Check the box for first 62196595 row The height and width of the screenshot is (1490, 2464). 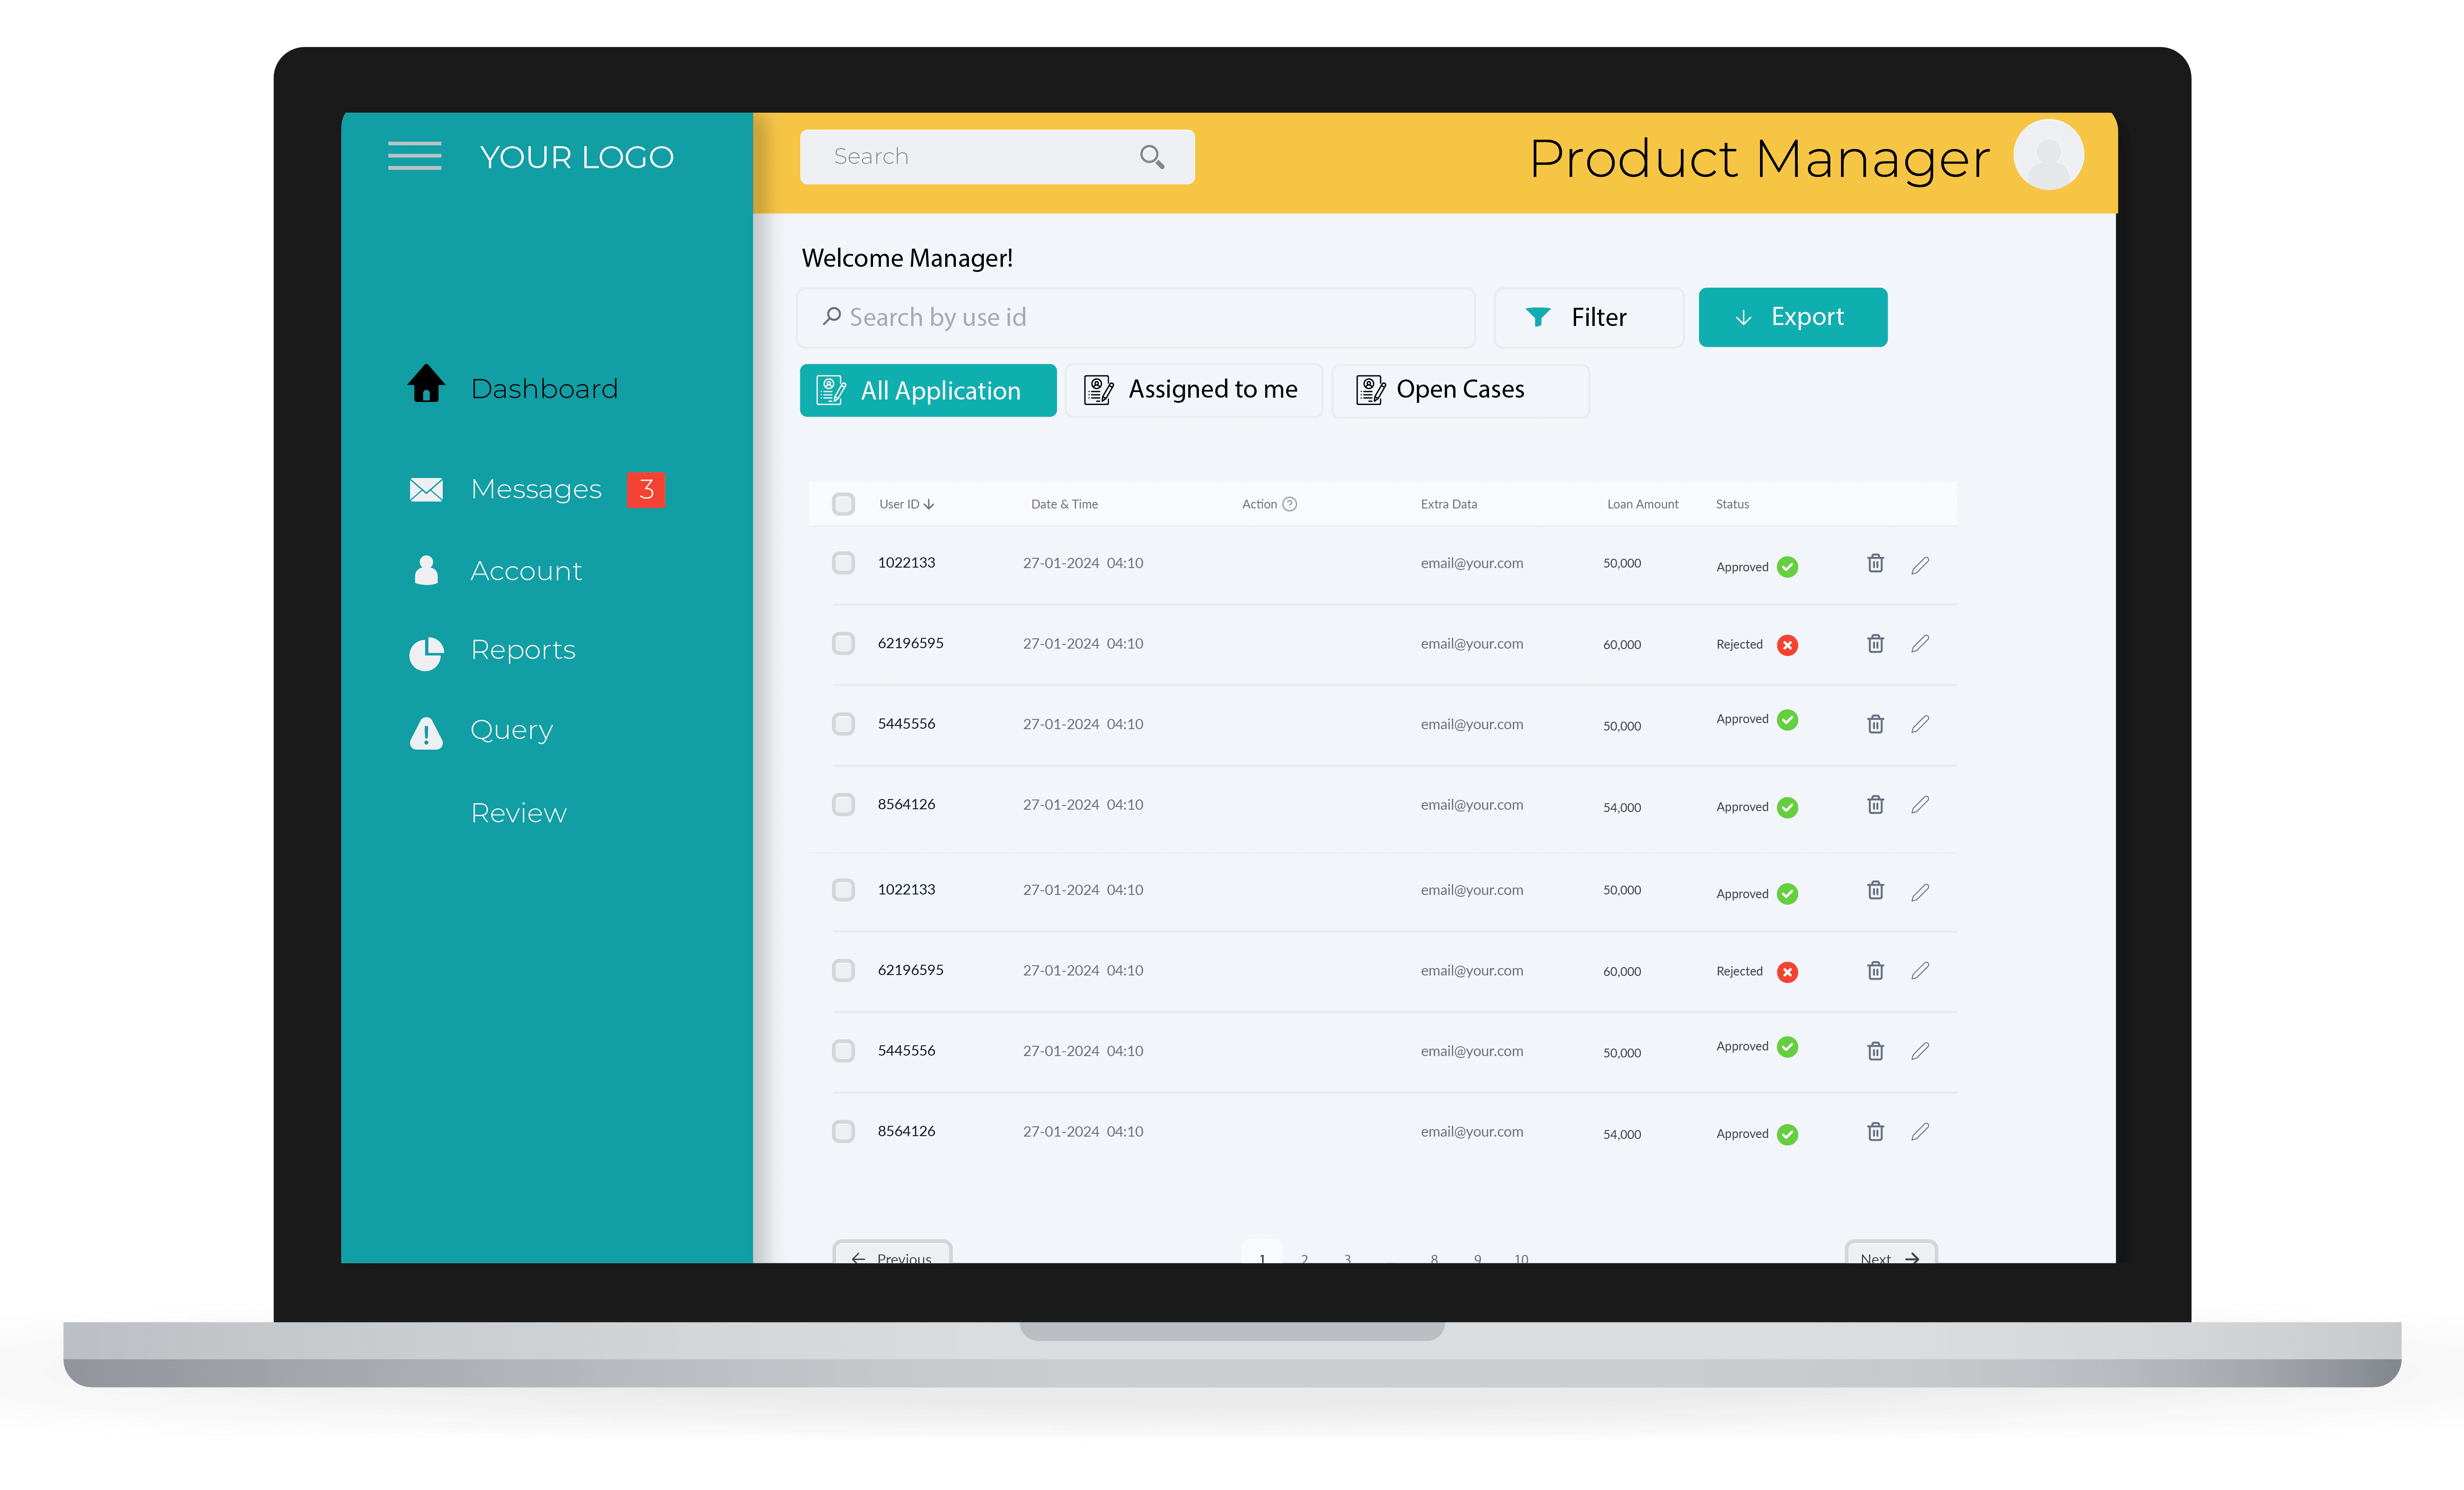(843, 643)
